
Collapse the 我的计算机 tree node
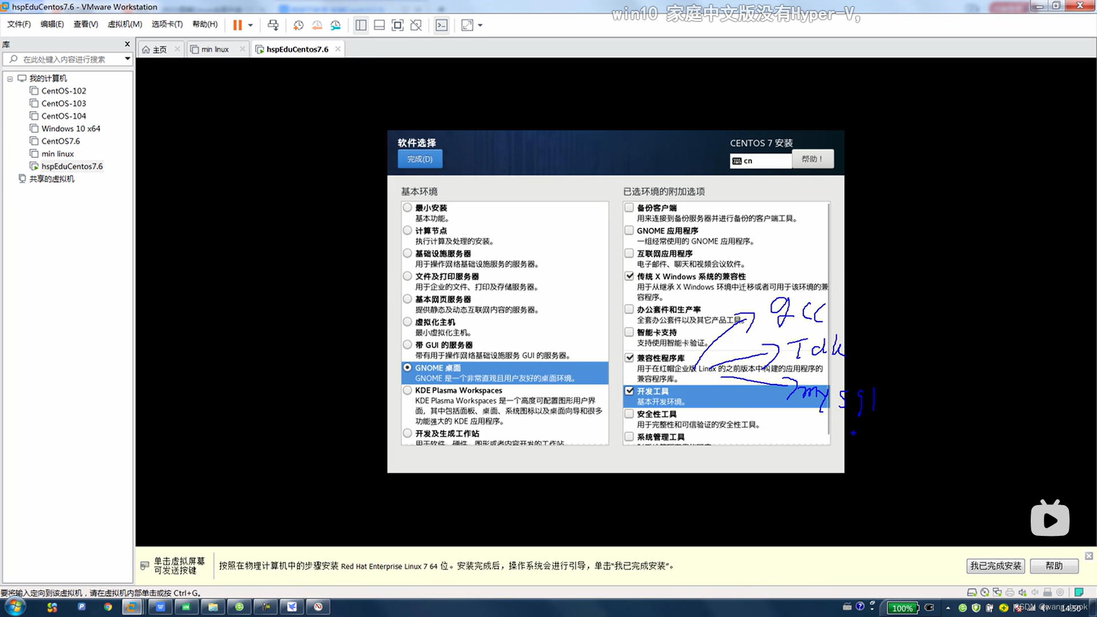[10, 79]
